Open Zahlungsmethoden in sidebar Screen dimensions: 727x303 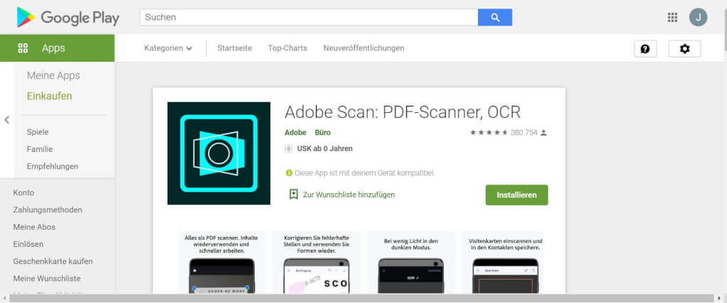(x=48, y=210)
